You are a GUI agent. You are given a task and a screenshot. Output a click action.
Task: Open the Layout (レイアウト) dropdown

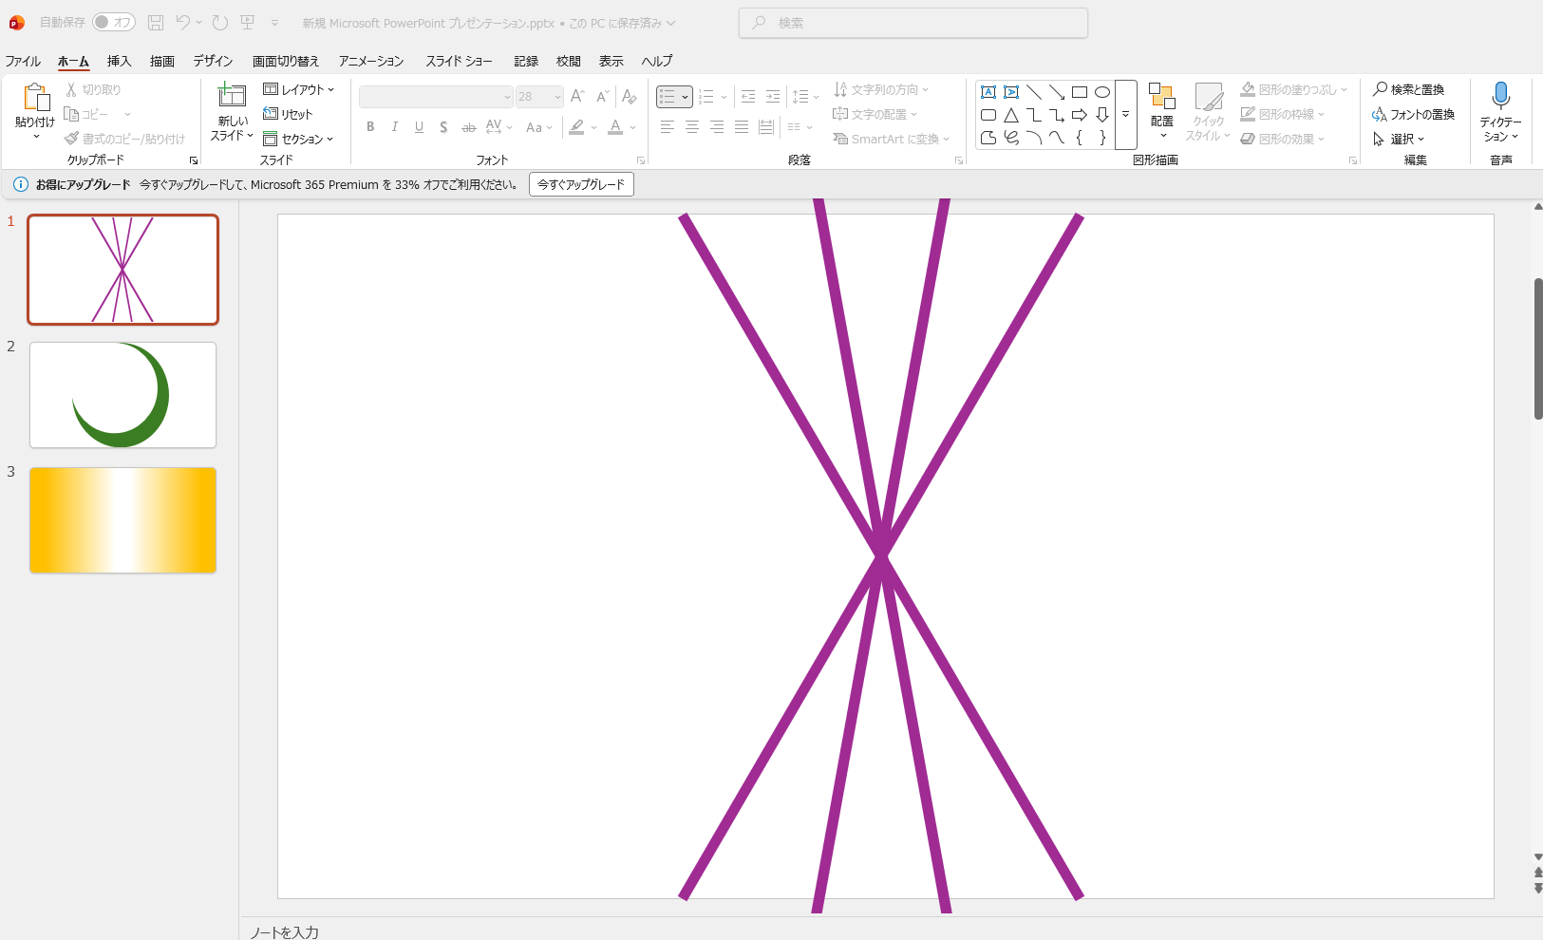click(299, 89)
